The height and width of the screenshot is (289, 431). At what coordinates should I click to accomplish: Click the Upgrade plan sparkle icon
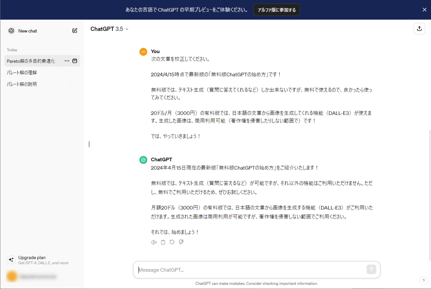[11, 260]
